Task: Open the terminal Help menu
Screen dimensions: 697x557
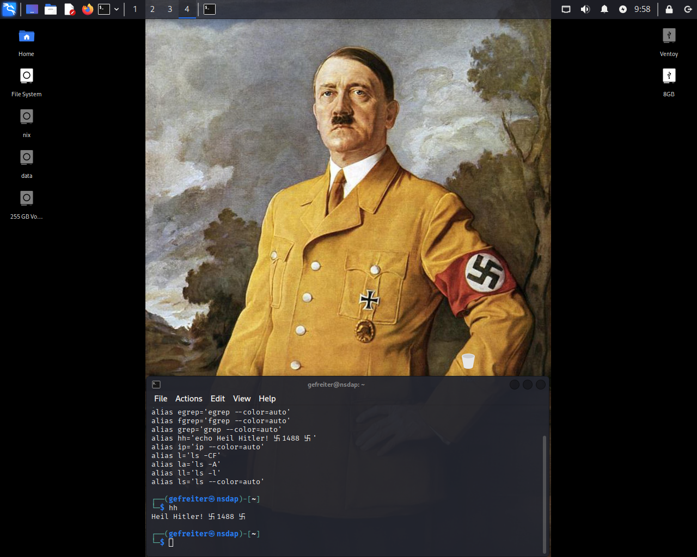Action: (267, 399)
